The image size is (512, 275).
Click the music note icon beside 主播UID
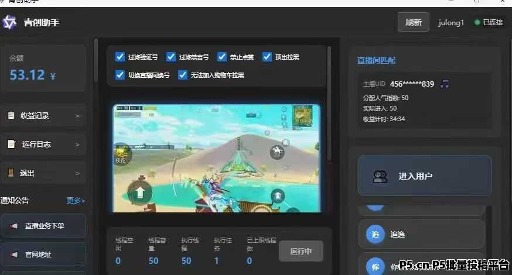(445, 84)
